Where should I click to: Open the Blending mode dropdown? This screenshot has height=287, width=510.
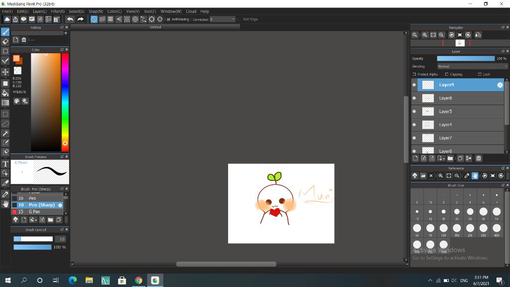[x=472, y=66]
